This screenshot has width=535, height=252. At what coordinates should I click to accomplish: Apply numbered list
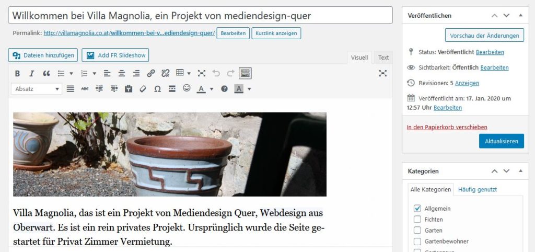(84, 73)
